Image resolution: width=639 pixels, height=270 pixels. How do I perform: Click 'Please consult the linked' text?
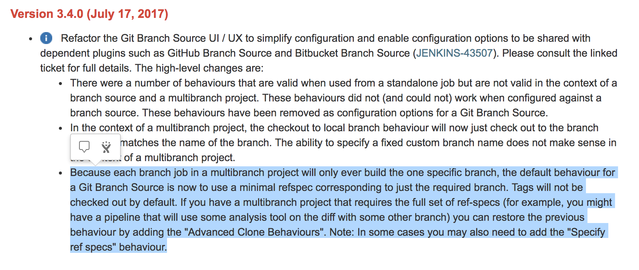[560, 53]
